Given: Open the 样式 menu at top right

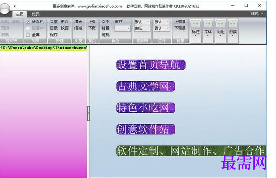Looking at the screenshot, I should point(256,14).
